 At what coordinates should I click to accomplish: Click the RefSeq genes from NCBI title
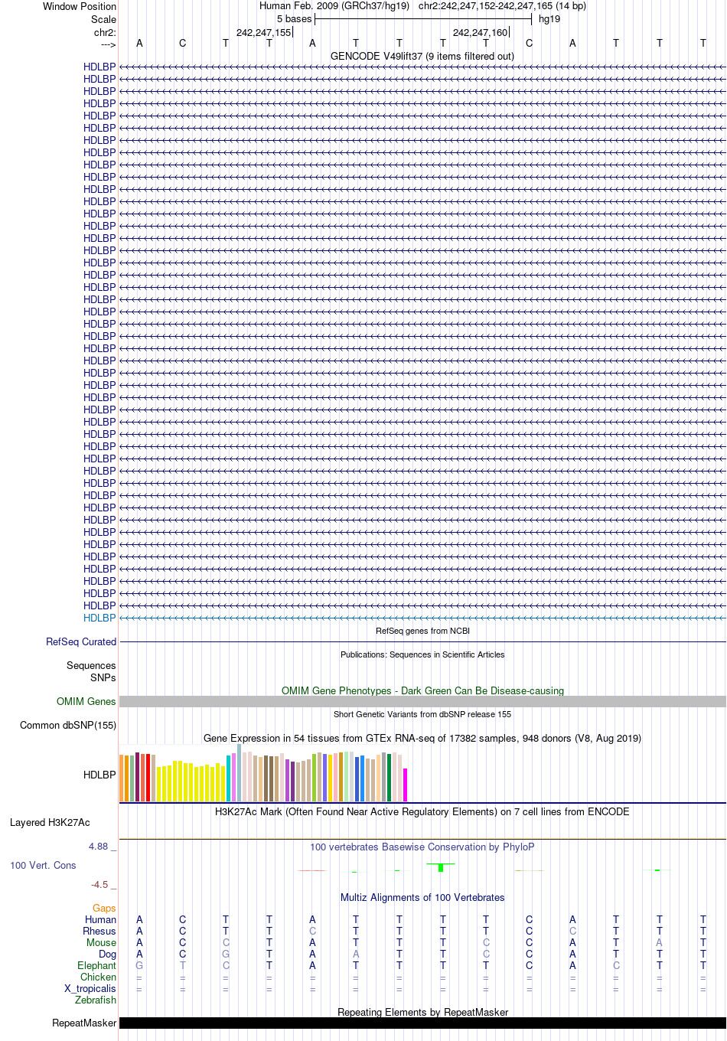click(422, 631)
